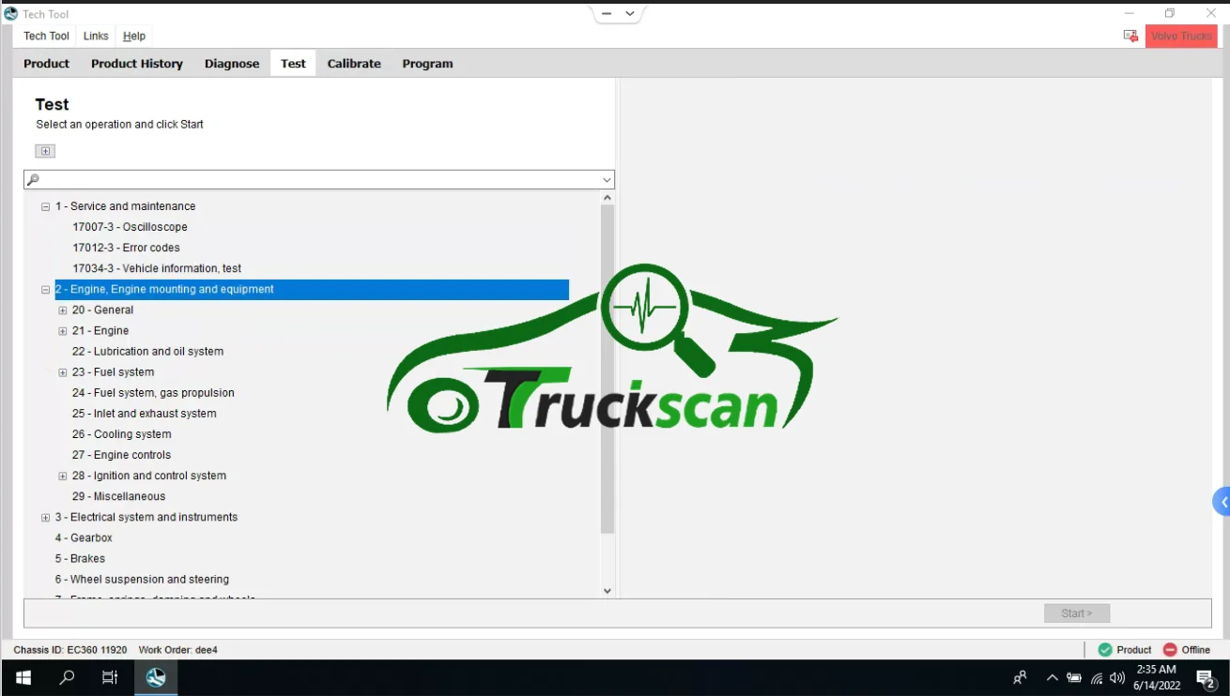Image resolution: width=1230 pixels, height=696 pixels.
Task: Click the Volvo Trucks button
Action: tap(1181, 36)
